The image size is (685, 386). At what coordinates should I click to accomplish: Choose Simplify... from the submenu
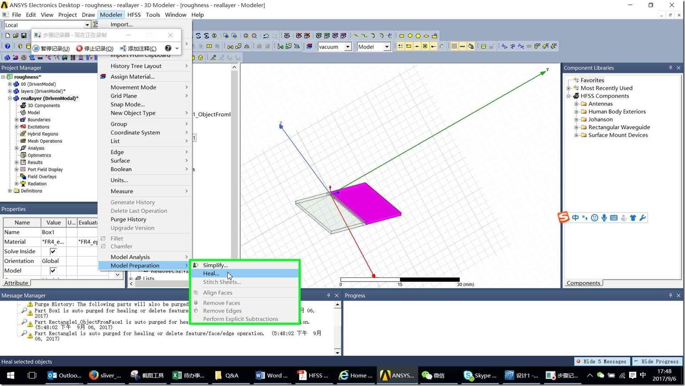245,265
